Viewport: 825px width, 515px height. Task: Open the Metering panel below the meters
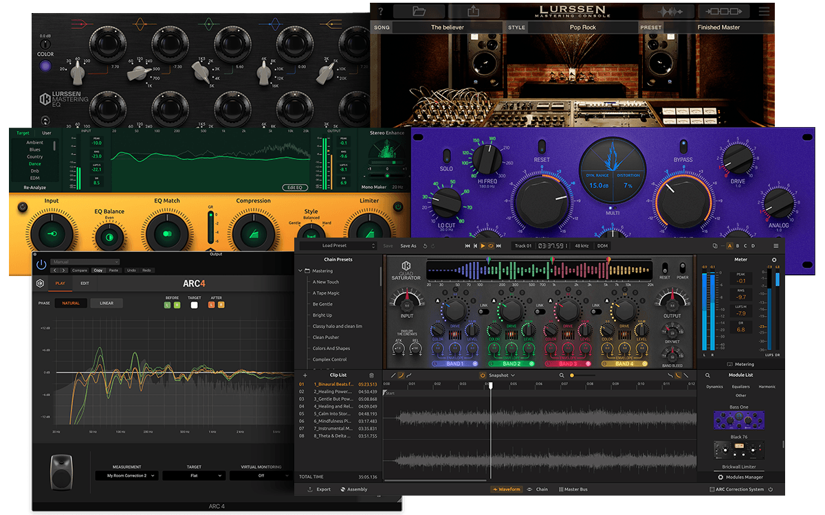(x=745, y=364)
